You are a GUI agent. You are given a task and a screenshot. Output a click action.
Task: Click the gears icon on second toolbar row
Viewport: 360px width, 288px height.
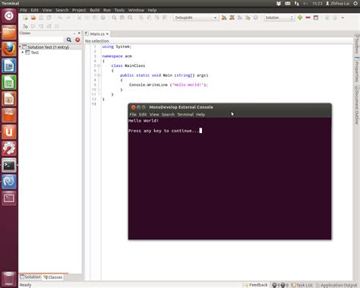click(x=25, y=26)
